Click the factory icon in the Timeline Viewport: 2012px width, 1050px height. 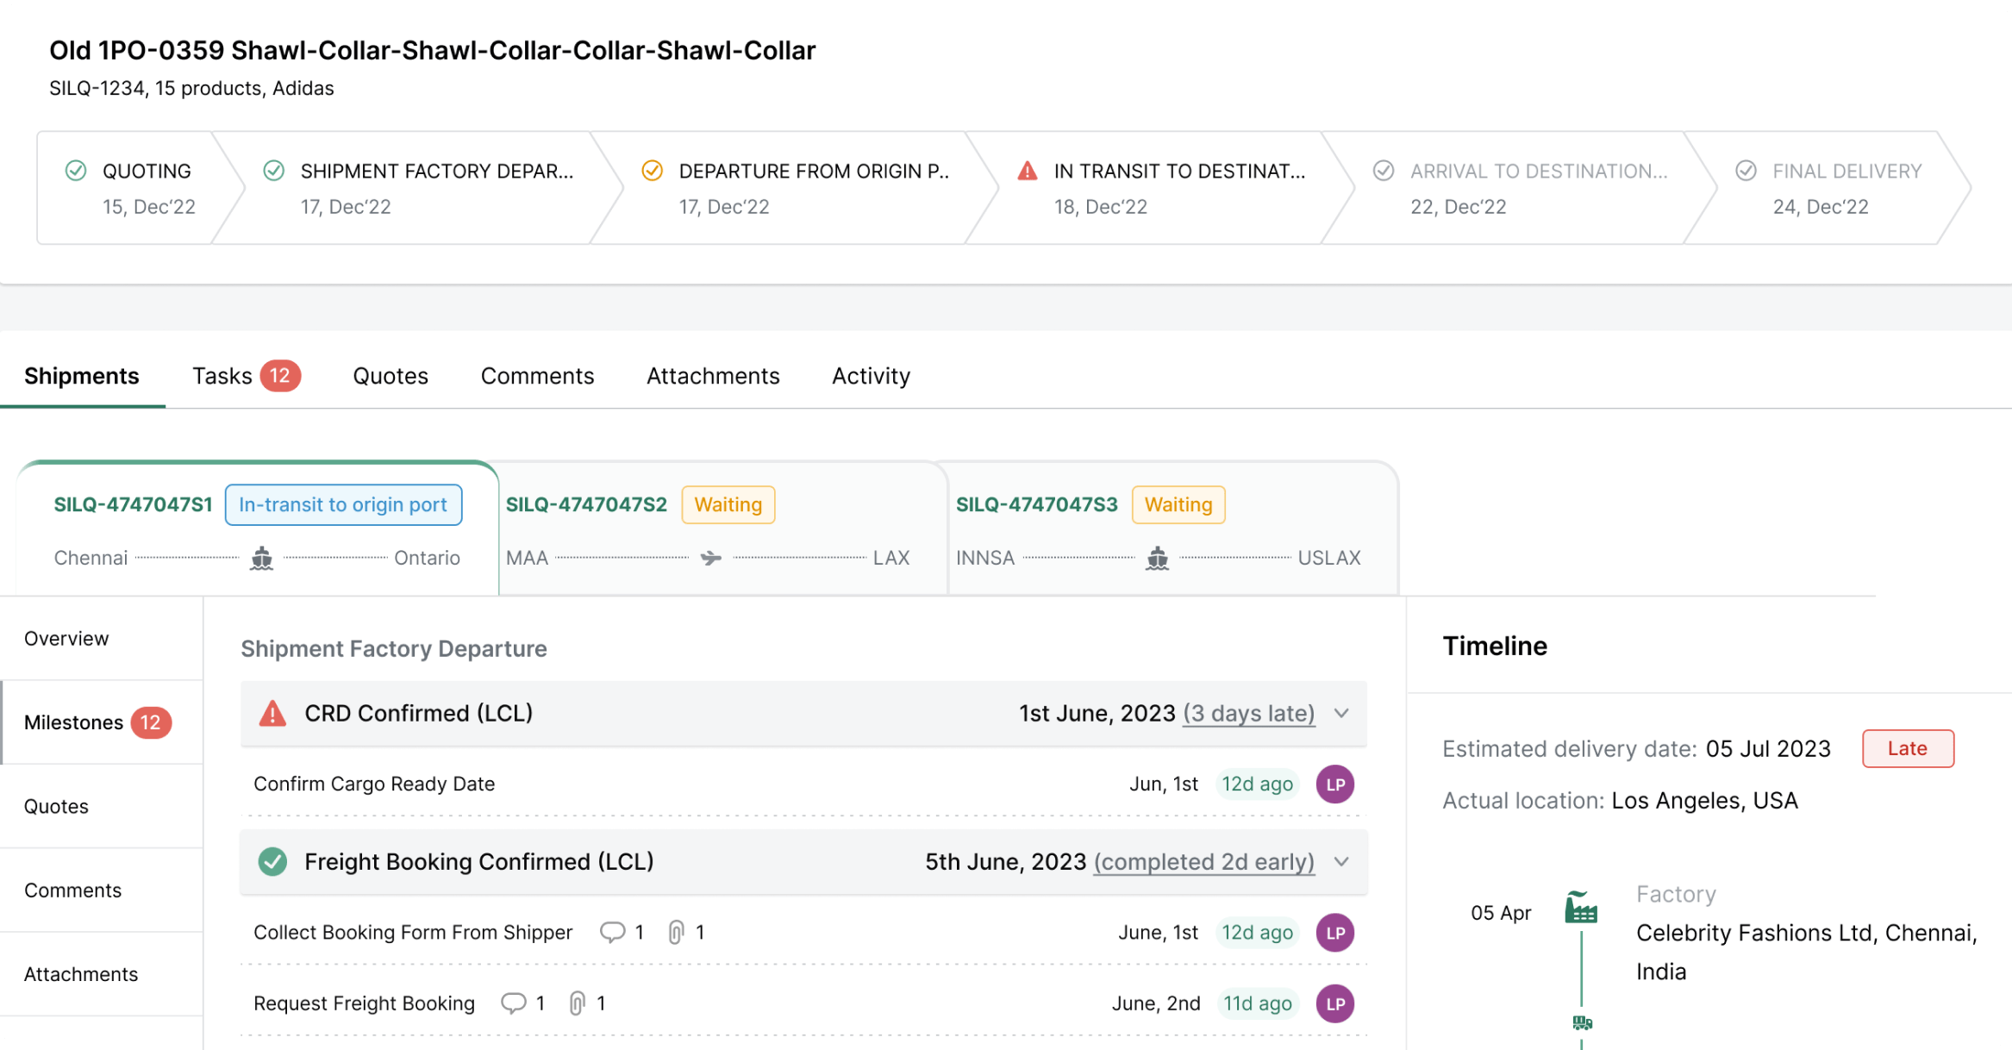click(x=1582, y=908)
